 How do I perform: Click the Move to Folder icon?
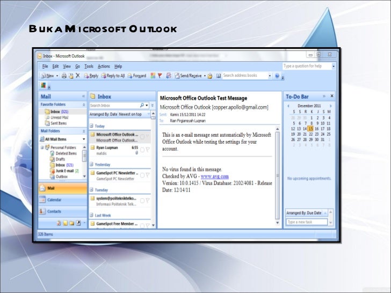71,76
